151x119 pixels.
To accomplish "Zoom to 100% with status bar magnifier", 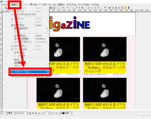I will point(33,113).
